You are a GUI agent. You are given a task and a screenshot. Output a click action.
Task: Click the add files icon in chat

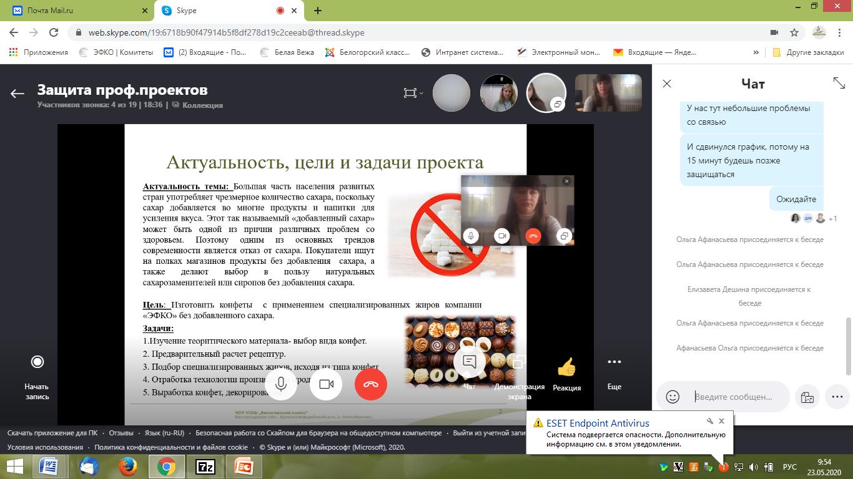tap(807, 397)
